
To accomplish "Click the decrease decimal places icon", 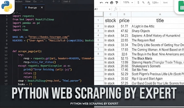I will (x=149, y=3).
